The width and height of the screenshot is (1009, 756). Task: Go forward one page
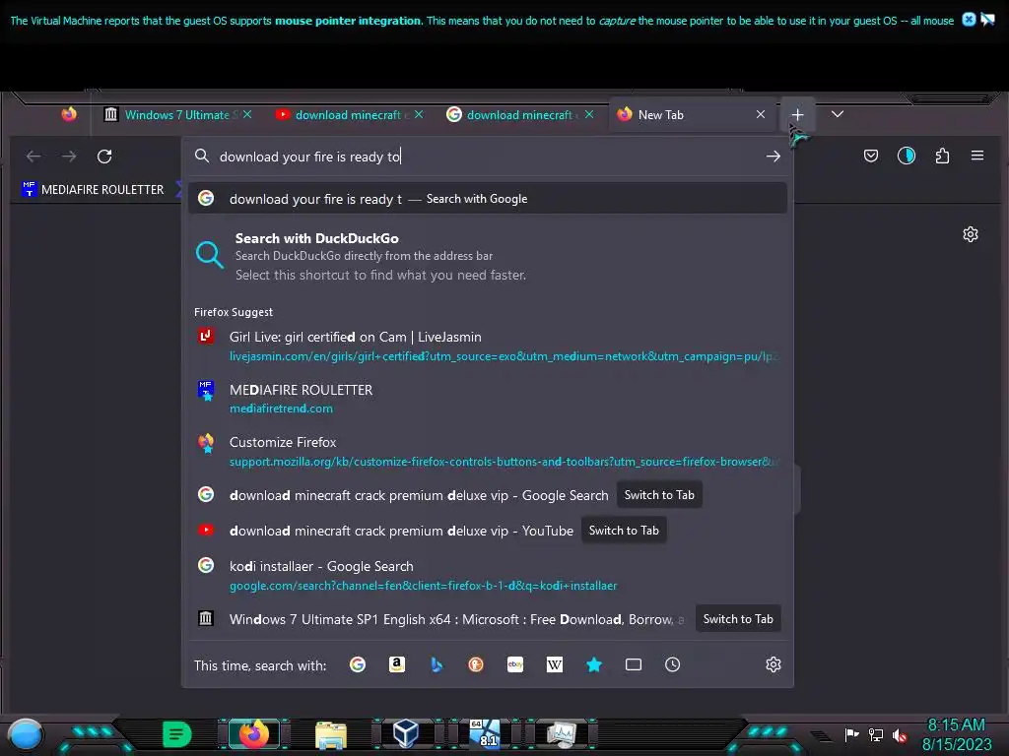(69, 157)
